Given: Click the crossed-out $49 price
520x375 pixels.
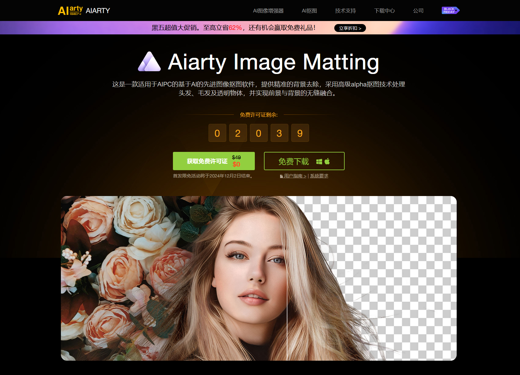Looking at the screenshot, I should (236, 157).
